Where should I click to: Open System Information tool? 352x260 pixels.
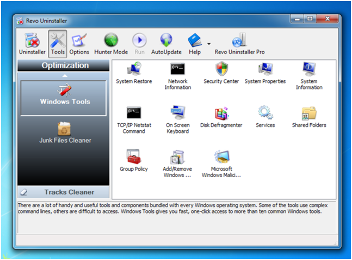click(x=309, y=76)
